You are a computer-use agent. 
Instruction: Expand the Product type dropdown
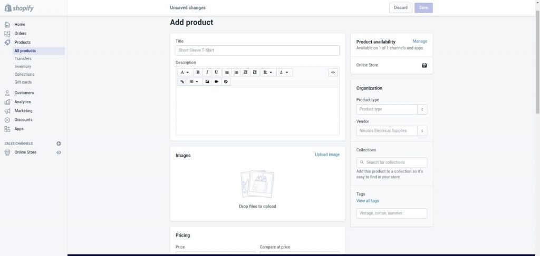point(421,109)
